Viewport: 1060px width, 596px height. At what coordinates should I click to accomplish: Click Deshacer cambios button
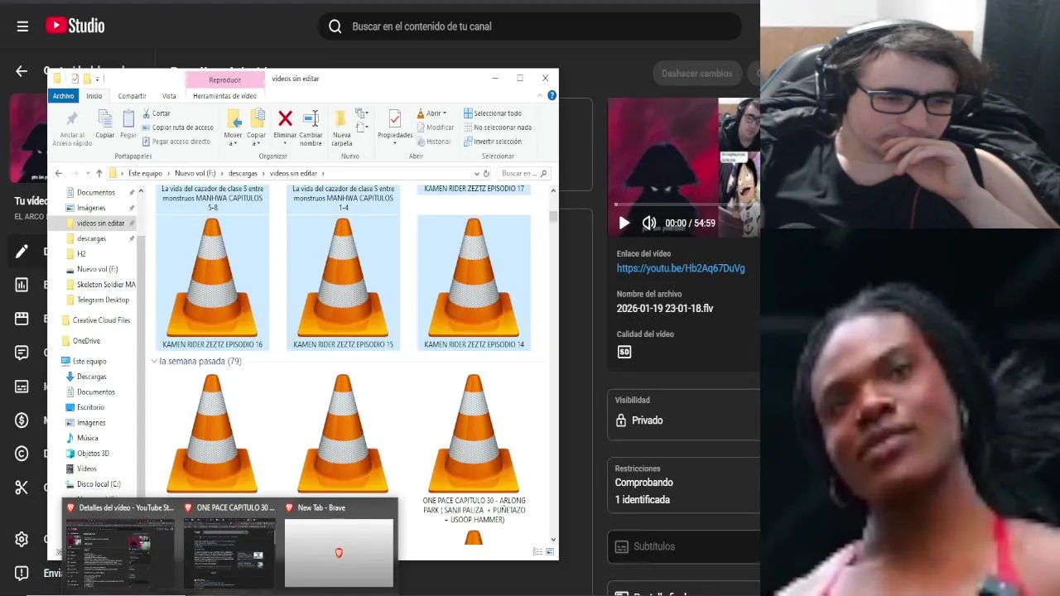point(697,74)
